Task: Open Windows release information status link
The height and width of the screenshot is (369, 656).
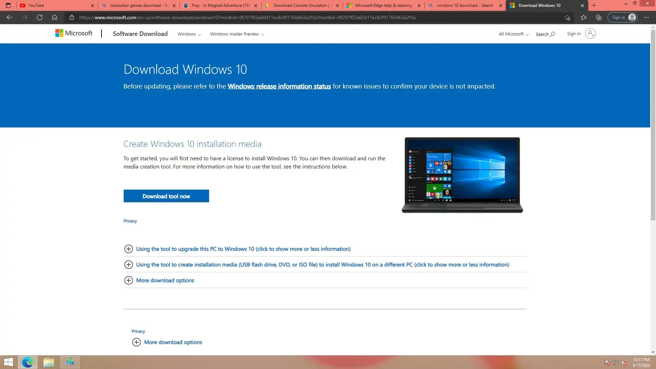Action: (x=279, y=86)
